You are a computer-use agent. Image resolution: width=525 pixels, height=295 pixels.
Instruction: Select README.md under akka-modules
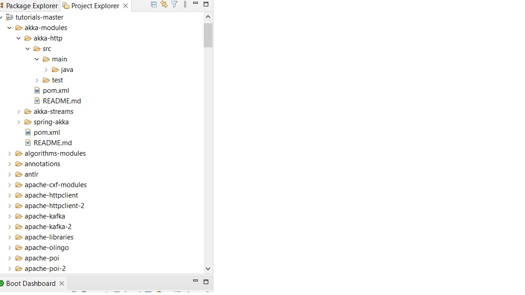(x=53, y=143)
